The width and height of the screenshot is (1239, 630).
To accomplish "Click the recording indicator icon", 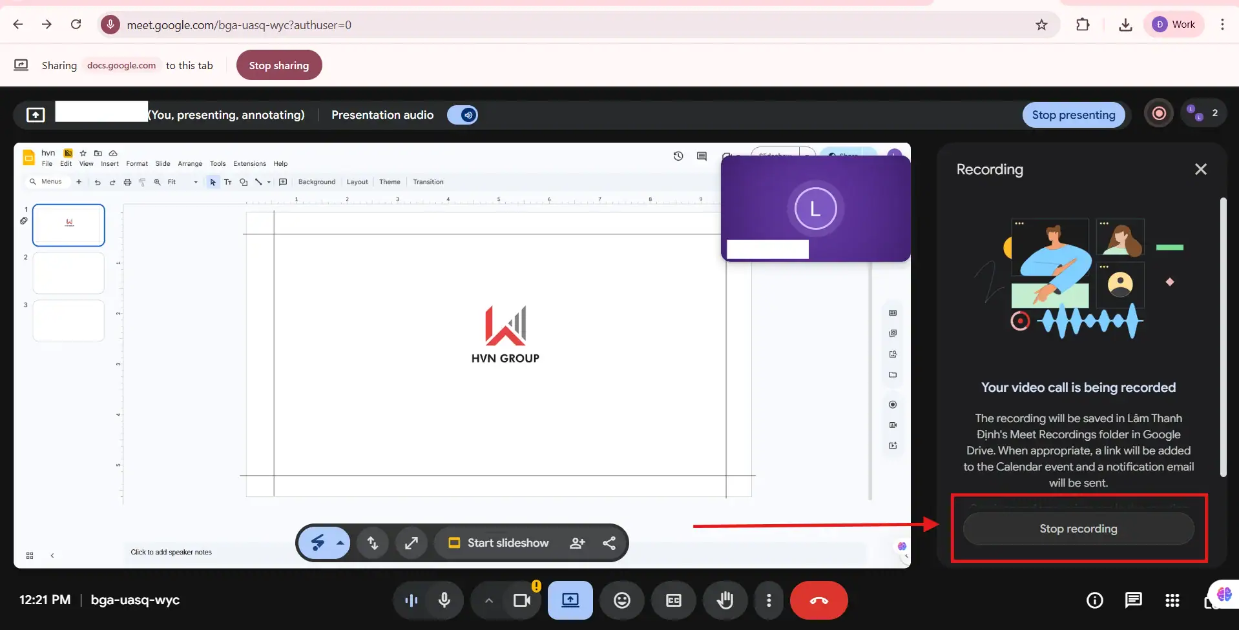I will pos(1159,114).
